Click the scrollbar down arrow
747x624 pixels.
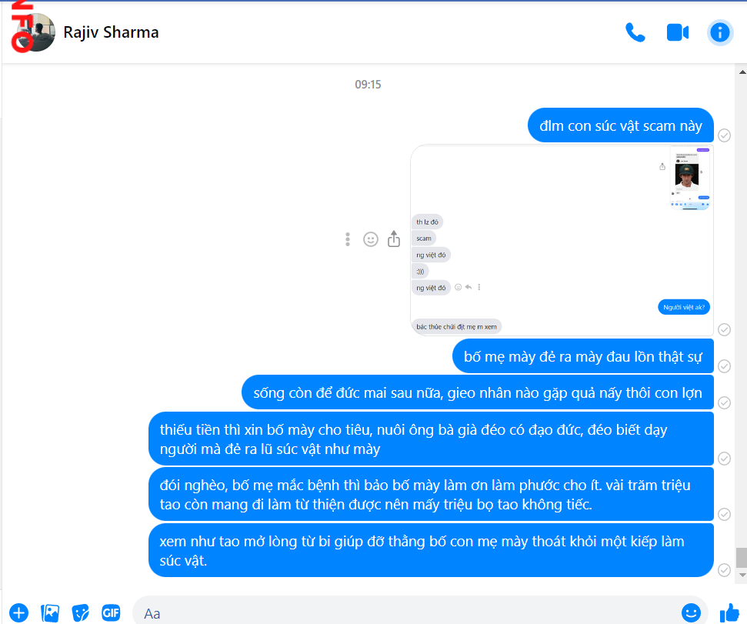pyautogui.click(x=742, y=575)
